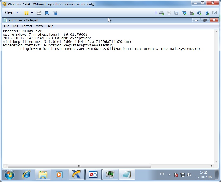The width and height of the screenshot is (221, 182).
Task: Click the horizontal scrollbar left arrow
Action: 5,166
